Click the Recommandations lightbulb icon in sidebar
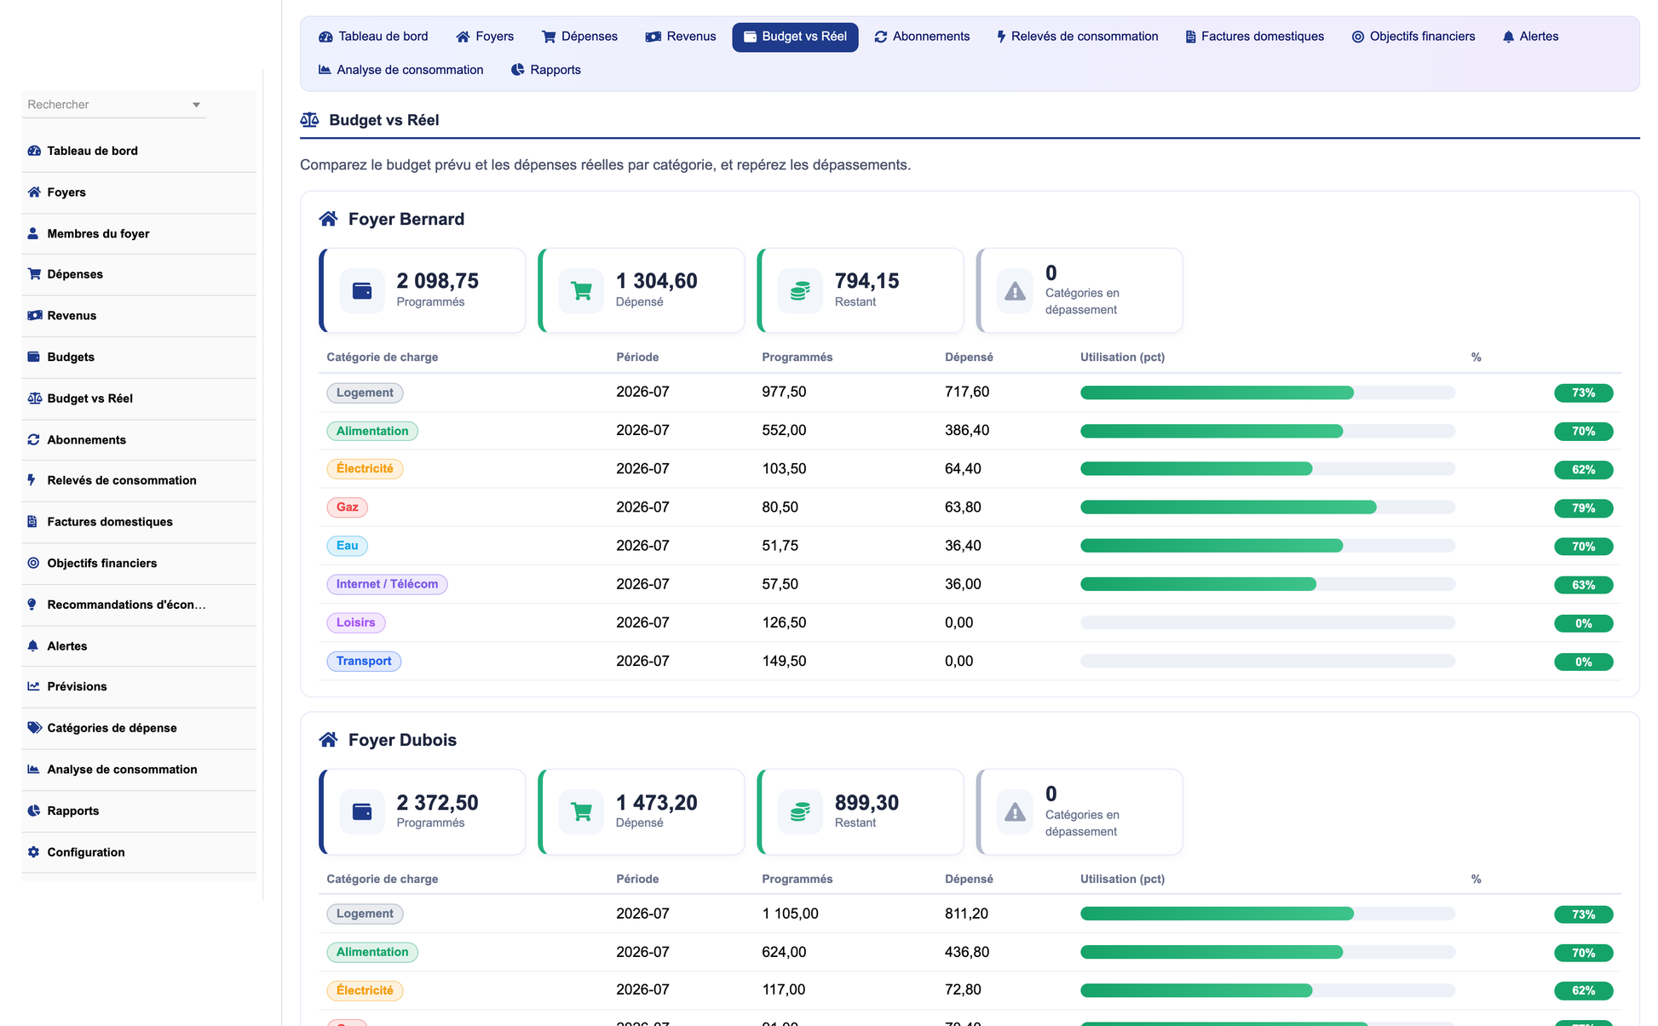1658x1026 pixels. (x=32, y=605)
